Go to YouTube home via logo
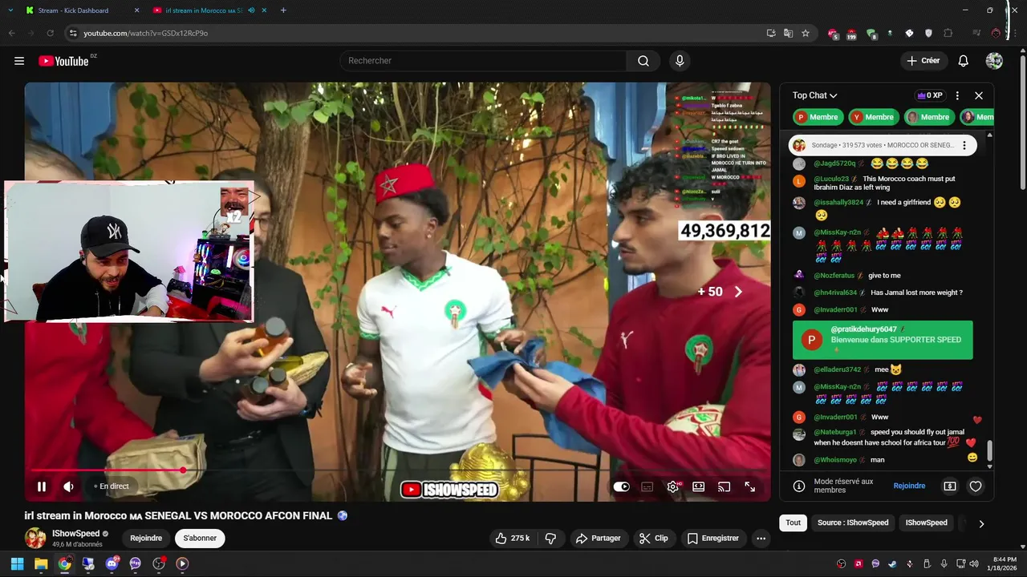The width and height of the screenshot is (1027, 577). 64,61
